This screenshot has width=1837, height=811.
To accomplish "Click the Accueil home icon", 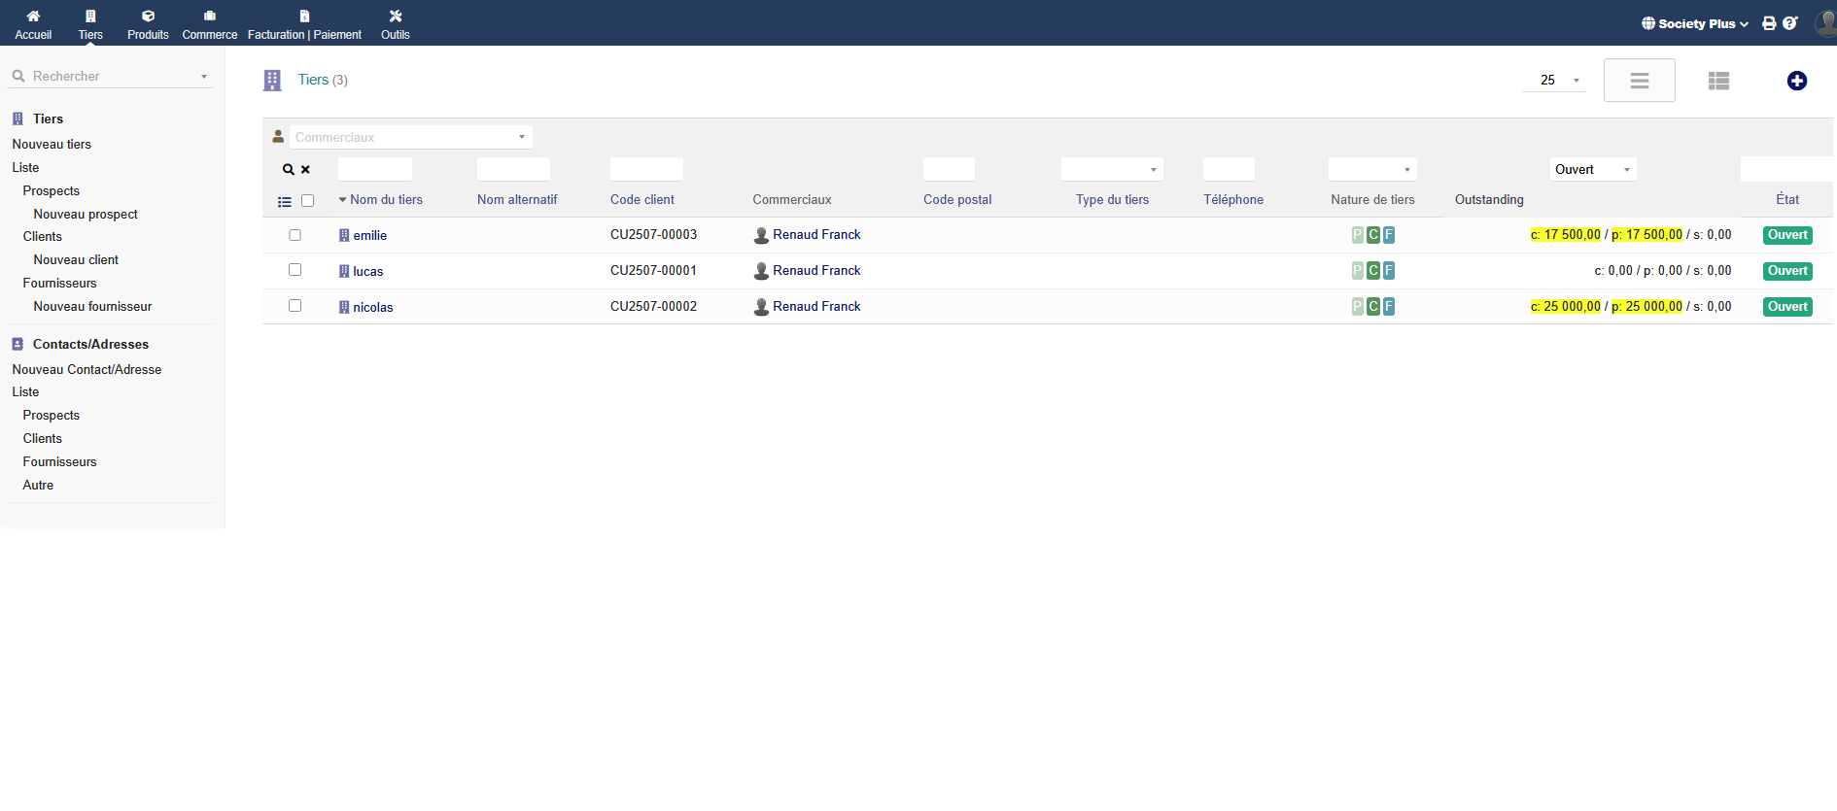I will pyautogui.click(x=33, y=17).
